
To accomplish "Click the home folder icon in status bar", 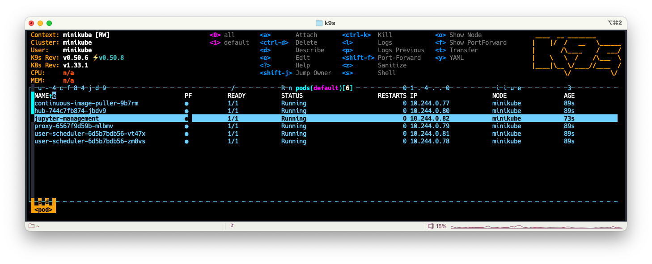I will pos(31,226).
